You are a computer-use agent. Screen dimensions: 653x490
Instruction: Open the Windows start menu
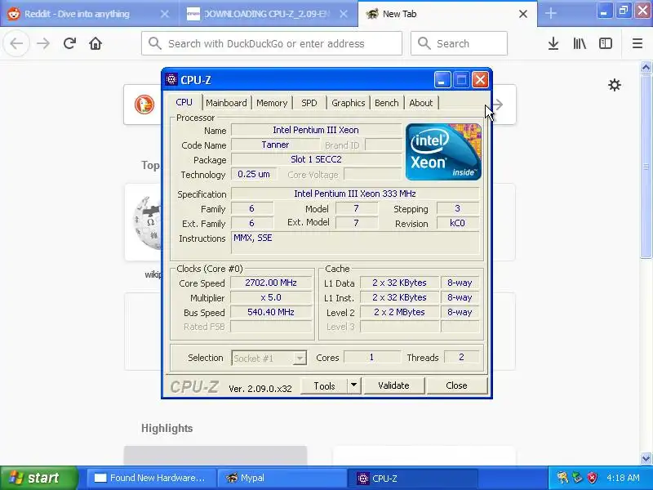click(x=38, y=478)
